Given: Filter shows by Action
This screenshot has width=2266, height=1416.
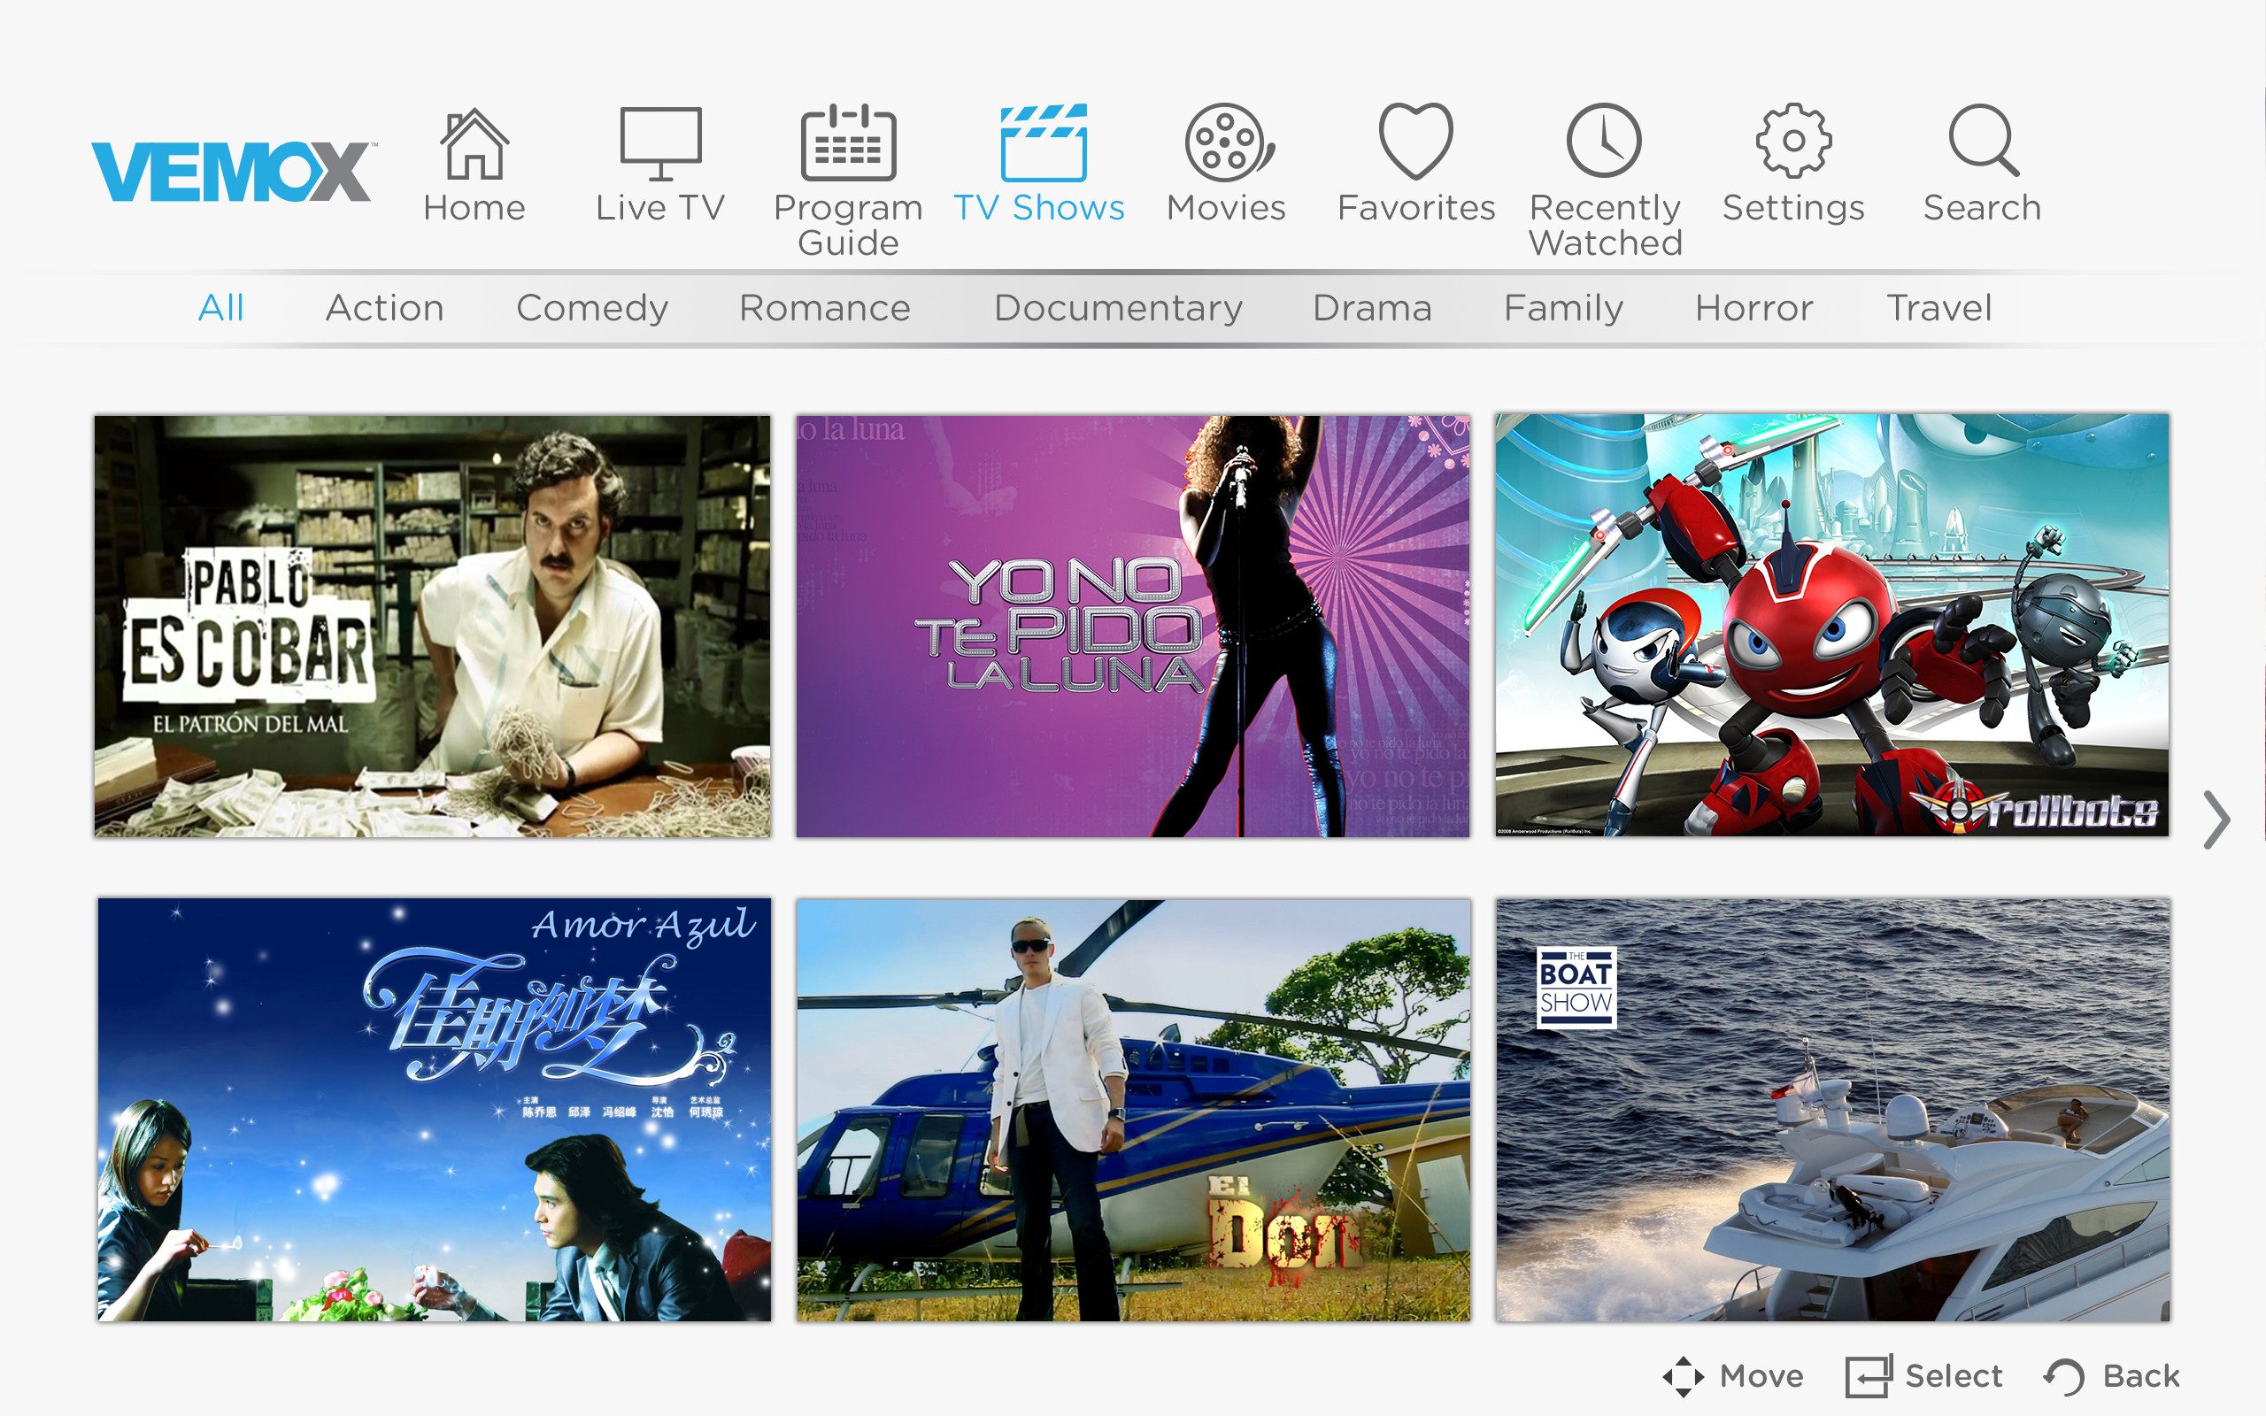Looking at the screenshot, I should click(x=385, y=308).
